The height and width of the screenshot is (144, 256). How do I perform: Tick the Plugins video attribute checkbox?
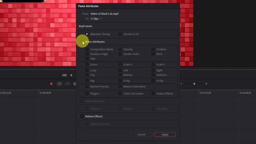coord(87,93)
